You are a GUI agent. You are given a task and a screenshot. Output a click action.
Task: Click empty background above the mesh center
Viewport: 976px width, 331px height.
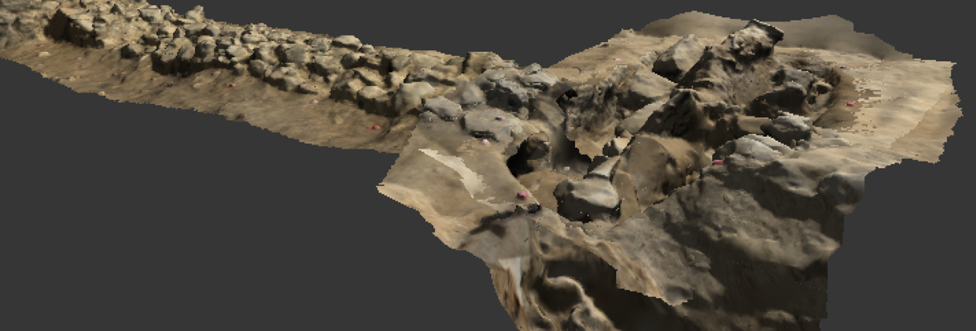(x=496, y=25)
